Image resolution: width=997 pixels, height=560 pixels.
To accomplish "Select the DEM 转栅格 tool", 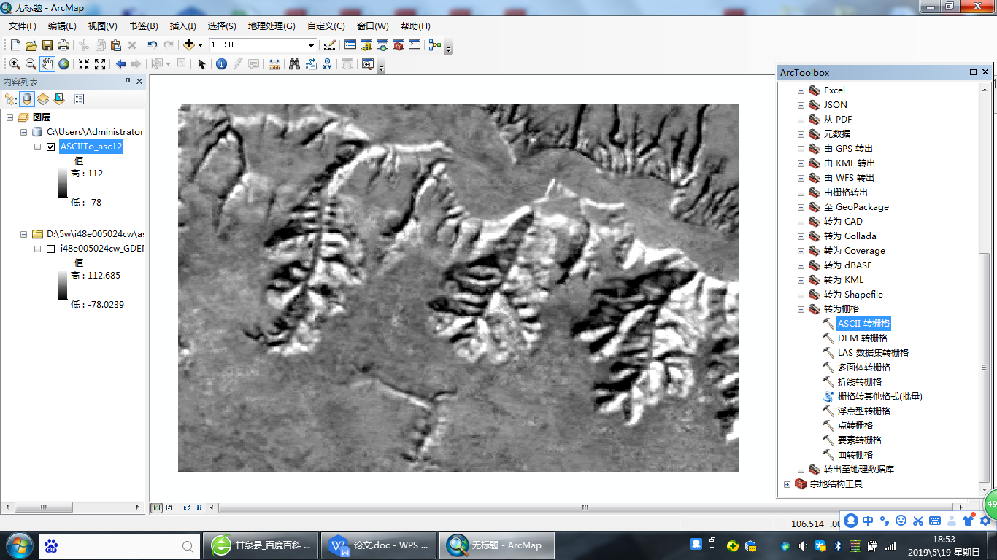I will tap(862, 338).
